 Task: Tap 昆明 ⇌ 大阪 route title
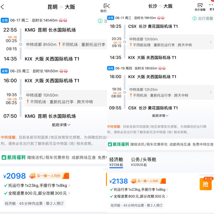61,7
